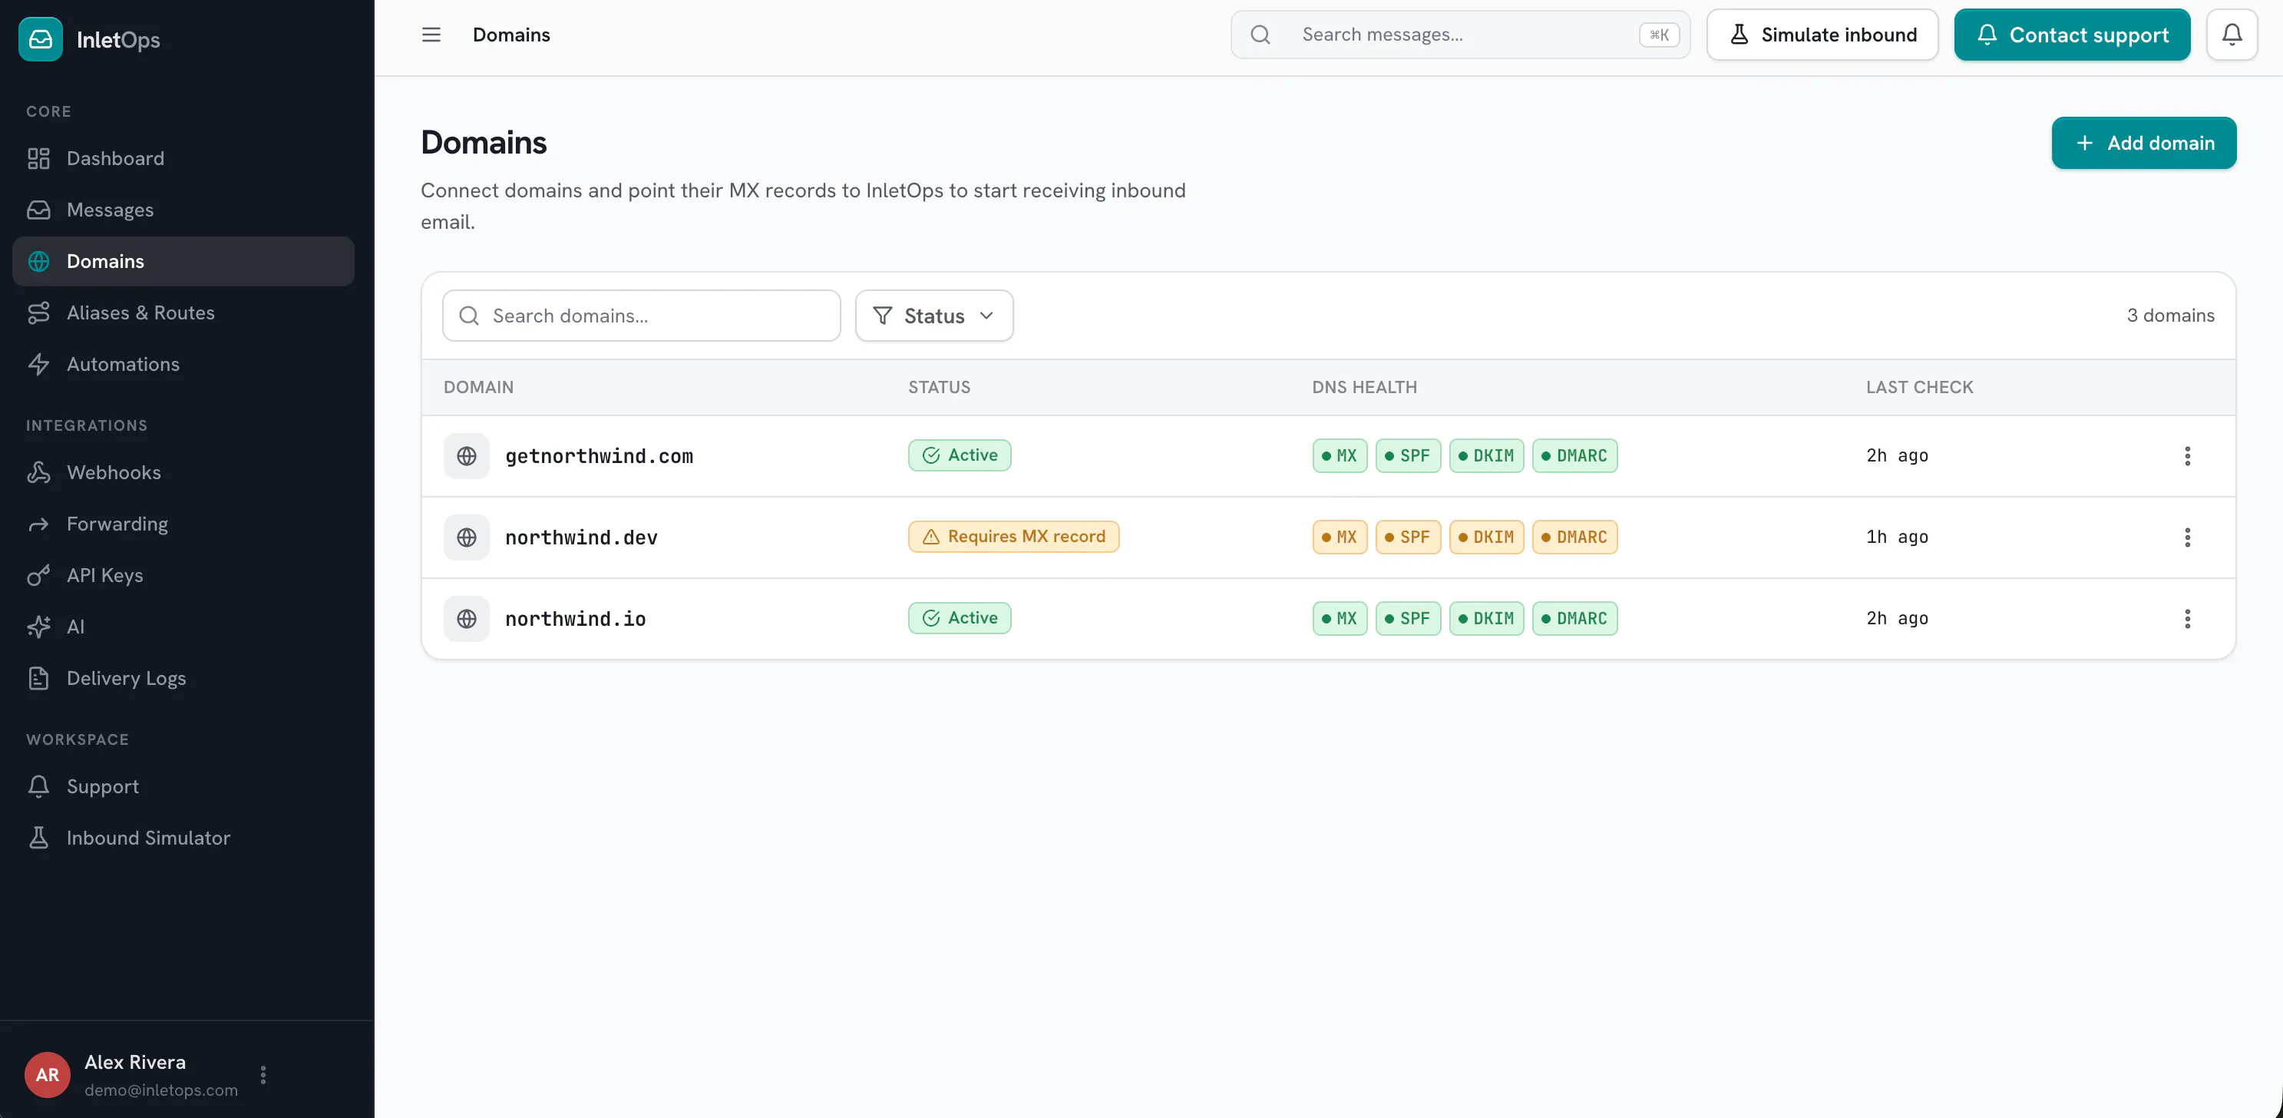Click the DMARC health badge for northwind.io

[x=1575, y=619]
